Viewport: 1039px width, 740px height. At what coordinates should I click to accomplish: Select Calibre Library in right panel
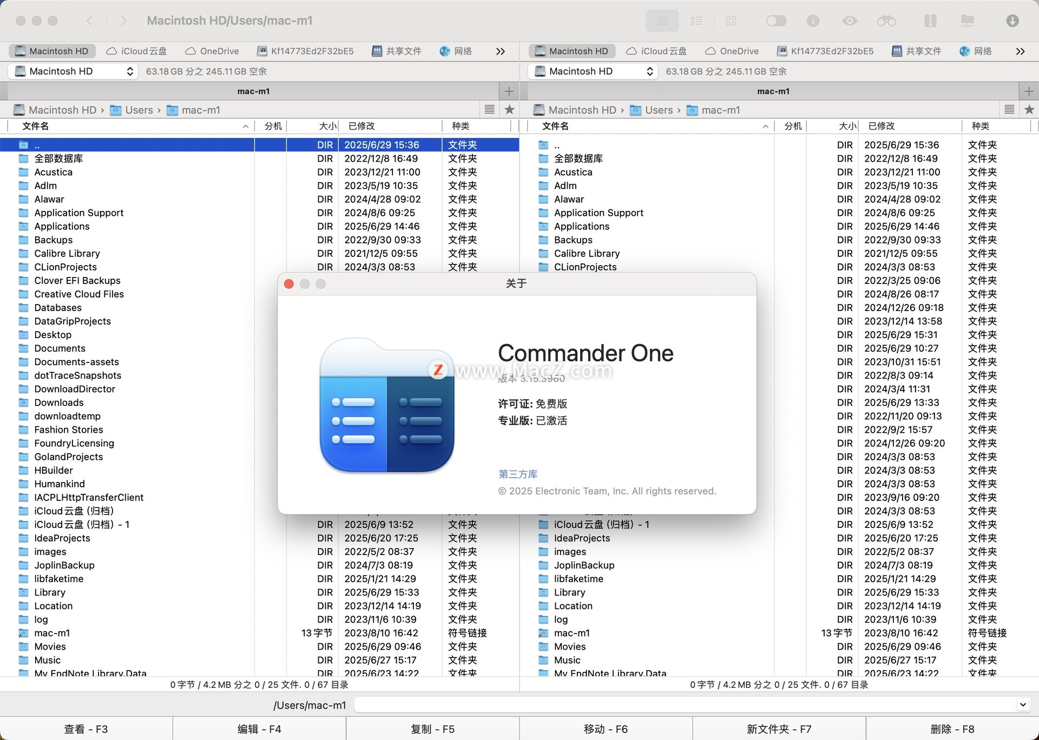tap(587, 253)
